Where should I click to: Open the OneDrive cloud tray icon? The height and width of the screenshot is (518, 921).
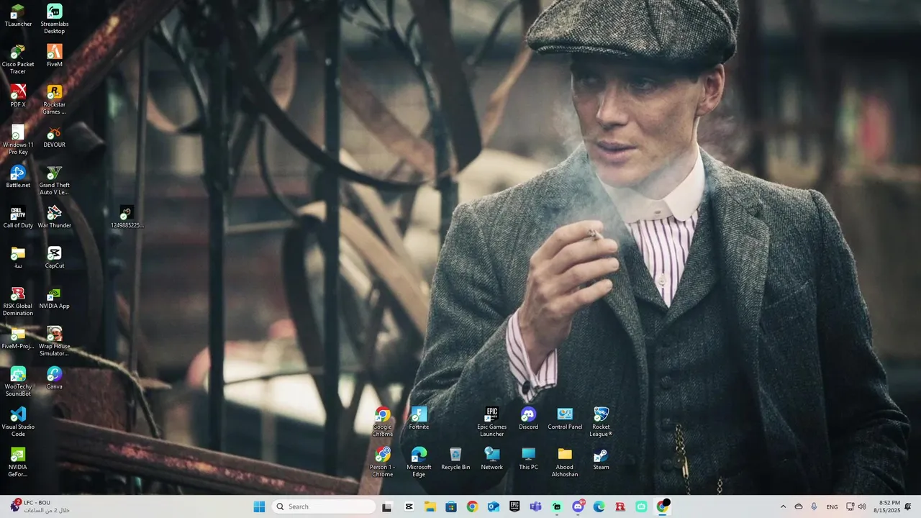point(799,506)
